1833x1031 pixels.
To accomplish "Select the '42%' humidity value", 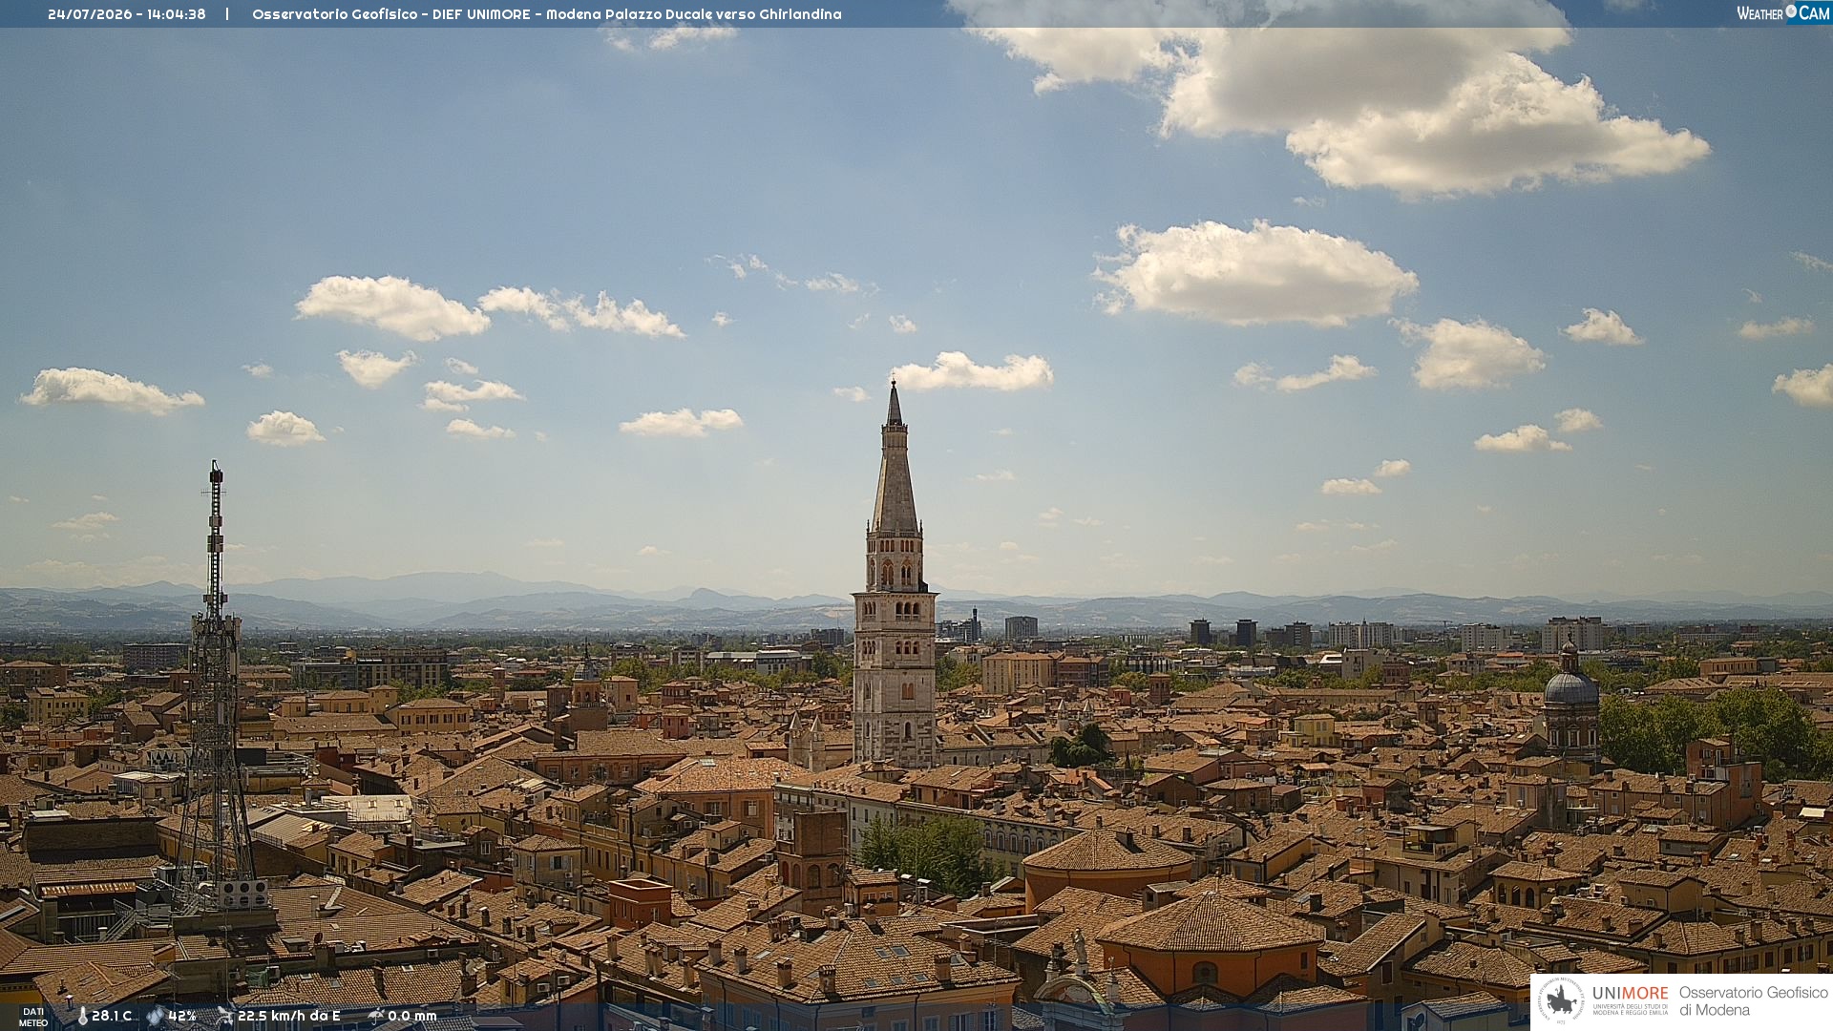I will click(x=182, y=1016).
